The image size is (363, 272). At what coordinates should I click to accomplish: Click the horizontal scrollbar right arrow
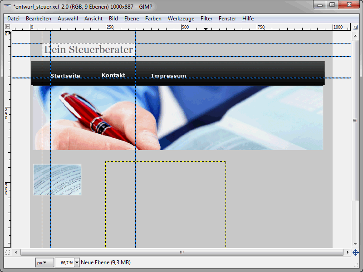[348, 252]
